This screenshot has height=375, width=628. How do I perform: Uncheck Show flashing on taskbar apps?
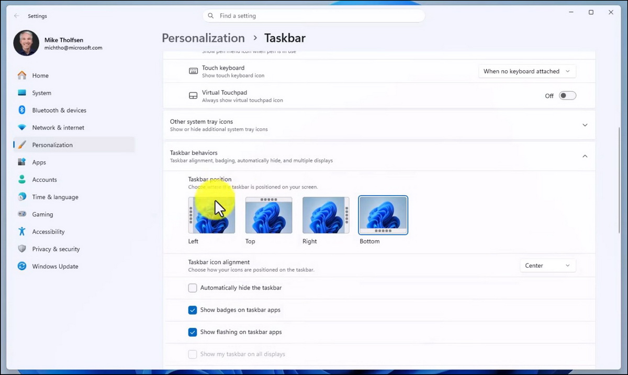[x=193, y=332]
